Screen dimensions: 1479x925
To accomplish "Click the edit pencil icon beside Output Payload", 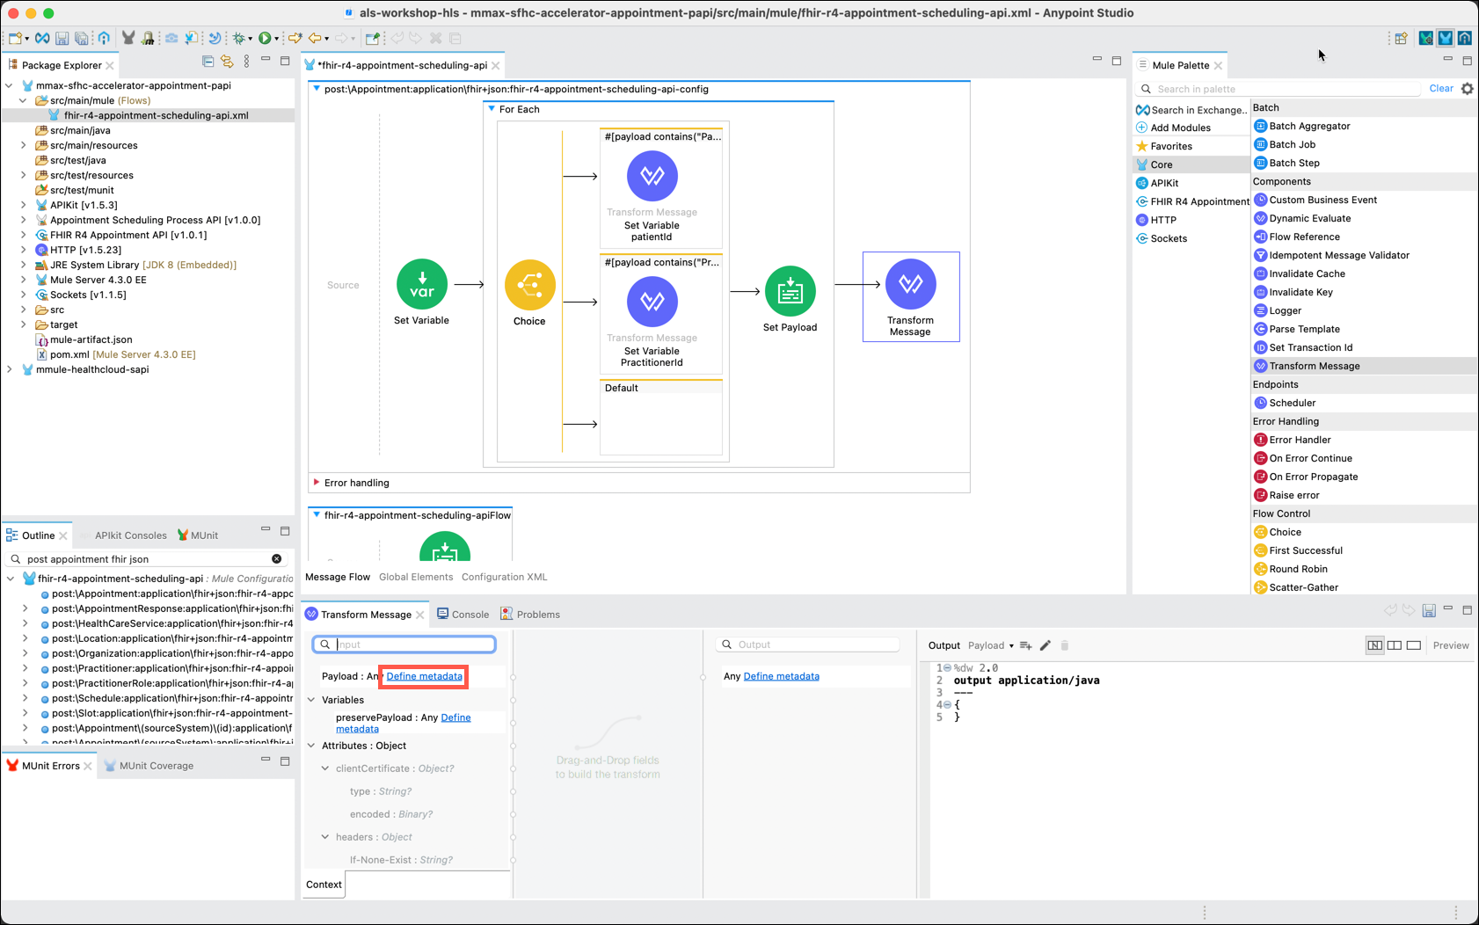I will tap(1045, 645).
